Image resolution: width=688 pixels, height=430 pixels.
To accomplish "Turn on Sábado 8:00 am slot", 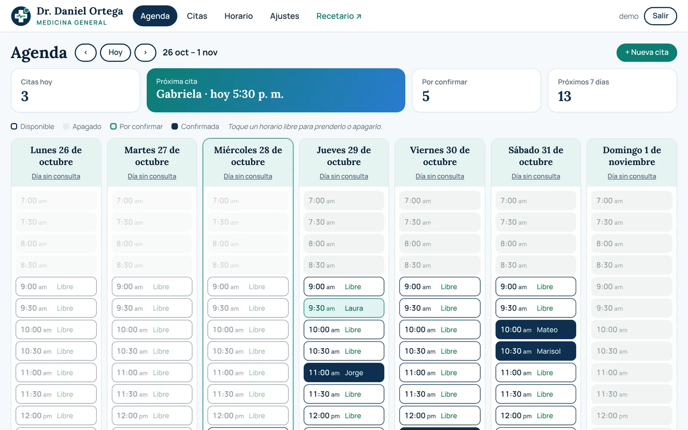I will point(536,243).
